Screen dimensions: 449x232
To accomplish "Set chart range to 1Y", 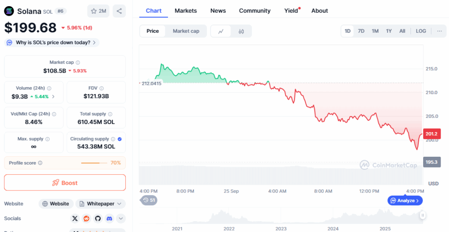I will coord(388,31).
